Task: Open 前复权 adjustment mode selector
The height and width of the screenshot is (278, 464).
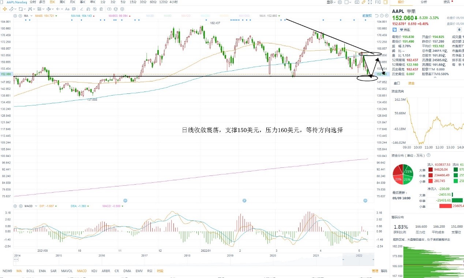Action: coord(367,16)
